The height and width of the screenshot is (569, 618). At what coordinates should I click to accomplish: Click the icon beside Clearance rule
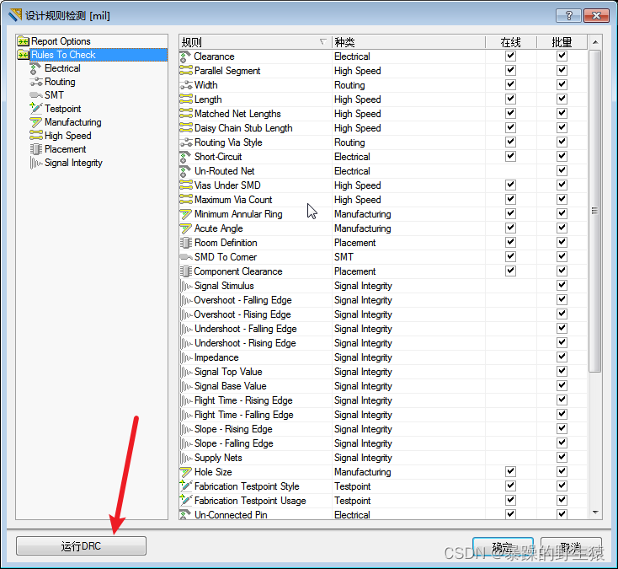point(186,56)
